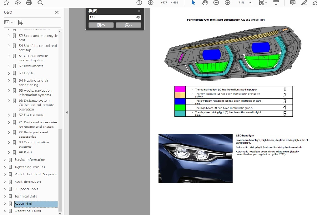Close the 検索 search popup
The width and height of the screenshot is (317, 215).
139,11
